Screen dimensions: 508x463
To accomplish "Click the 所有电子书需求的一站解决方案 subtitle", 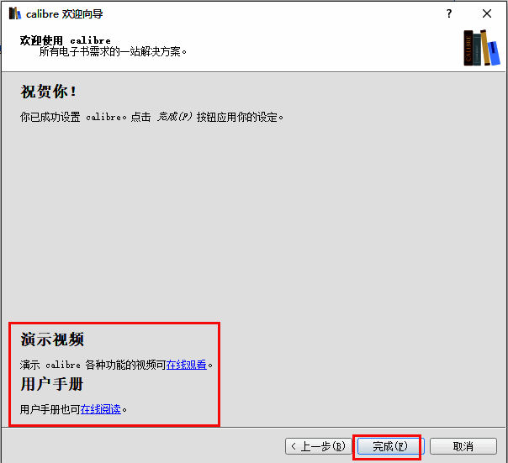I will click(x=113, y=52).
